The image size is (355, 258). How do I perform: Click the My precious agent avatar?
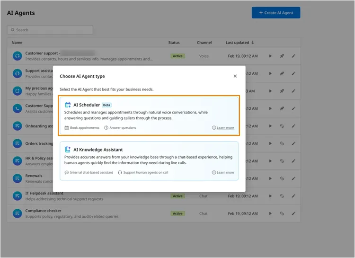pos(17,91)
